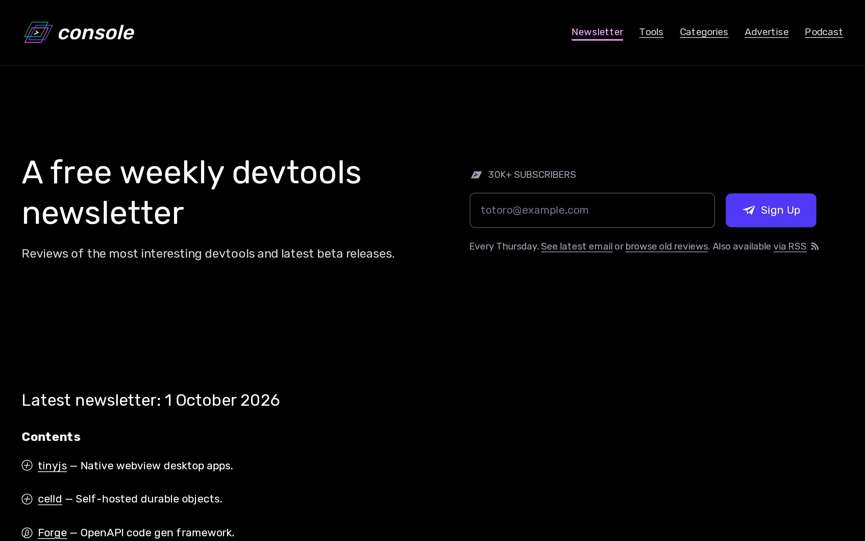Image resolution: width=865 pixels, height=541 pixels.
Task: Click the Every Thursday text
Action: pos(504,246)
